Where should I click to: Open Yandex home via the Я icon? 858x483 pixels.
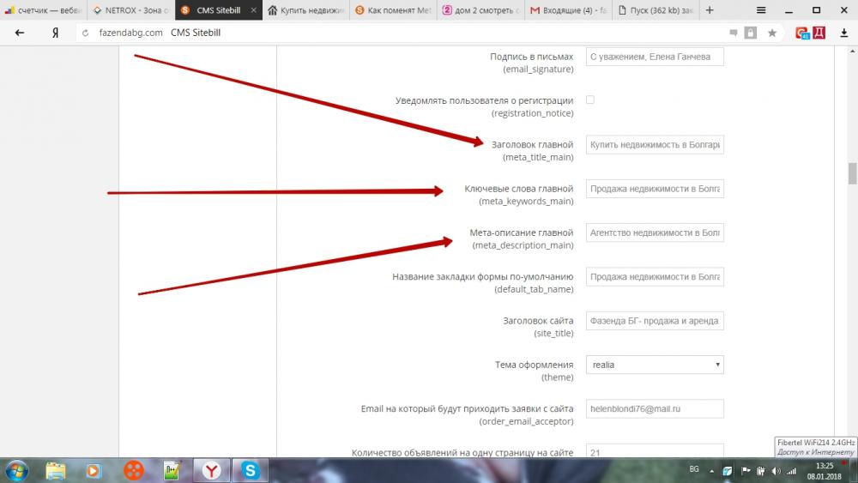pos(55,33)
